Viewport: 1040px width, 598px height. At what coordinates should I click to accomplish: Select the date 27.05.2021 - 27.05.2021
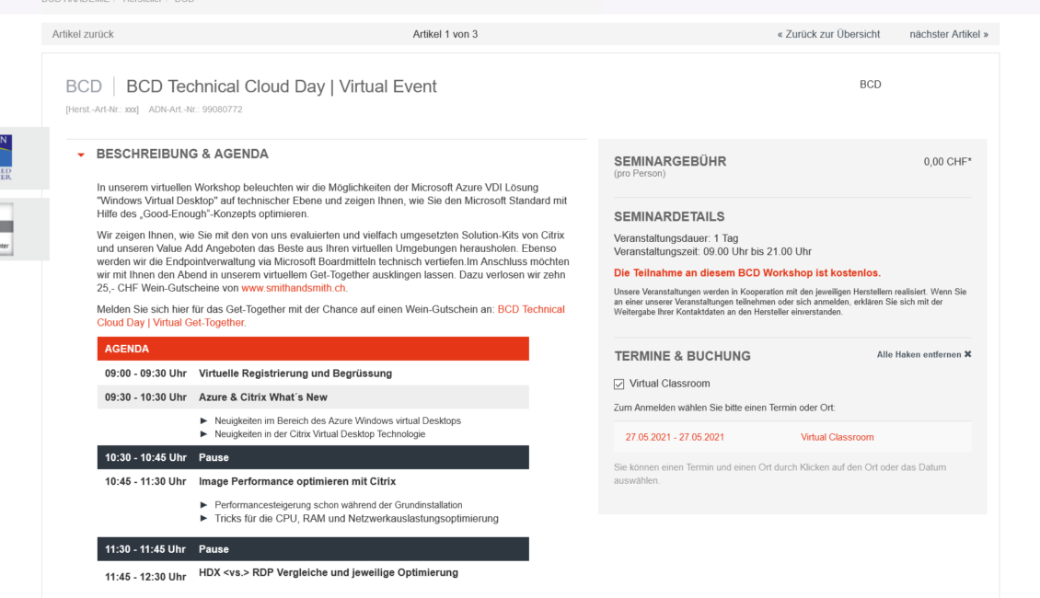(675, 437)
